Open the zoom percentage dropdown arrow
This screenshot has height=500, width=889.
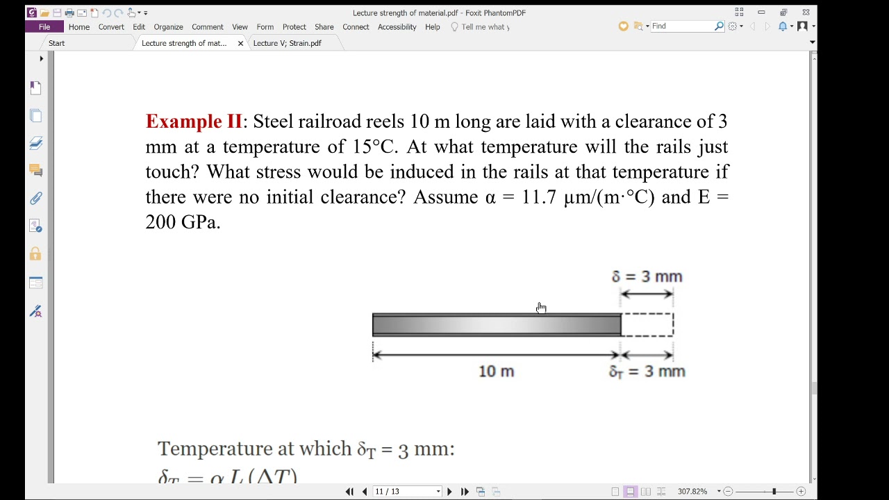pyautogui.click(x=719, y=492)
